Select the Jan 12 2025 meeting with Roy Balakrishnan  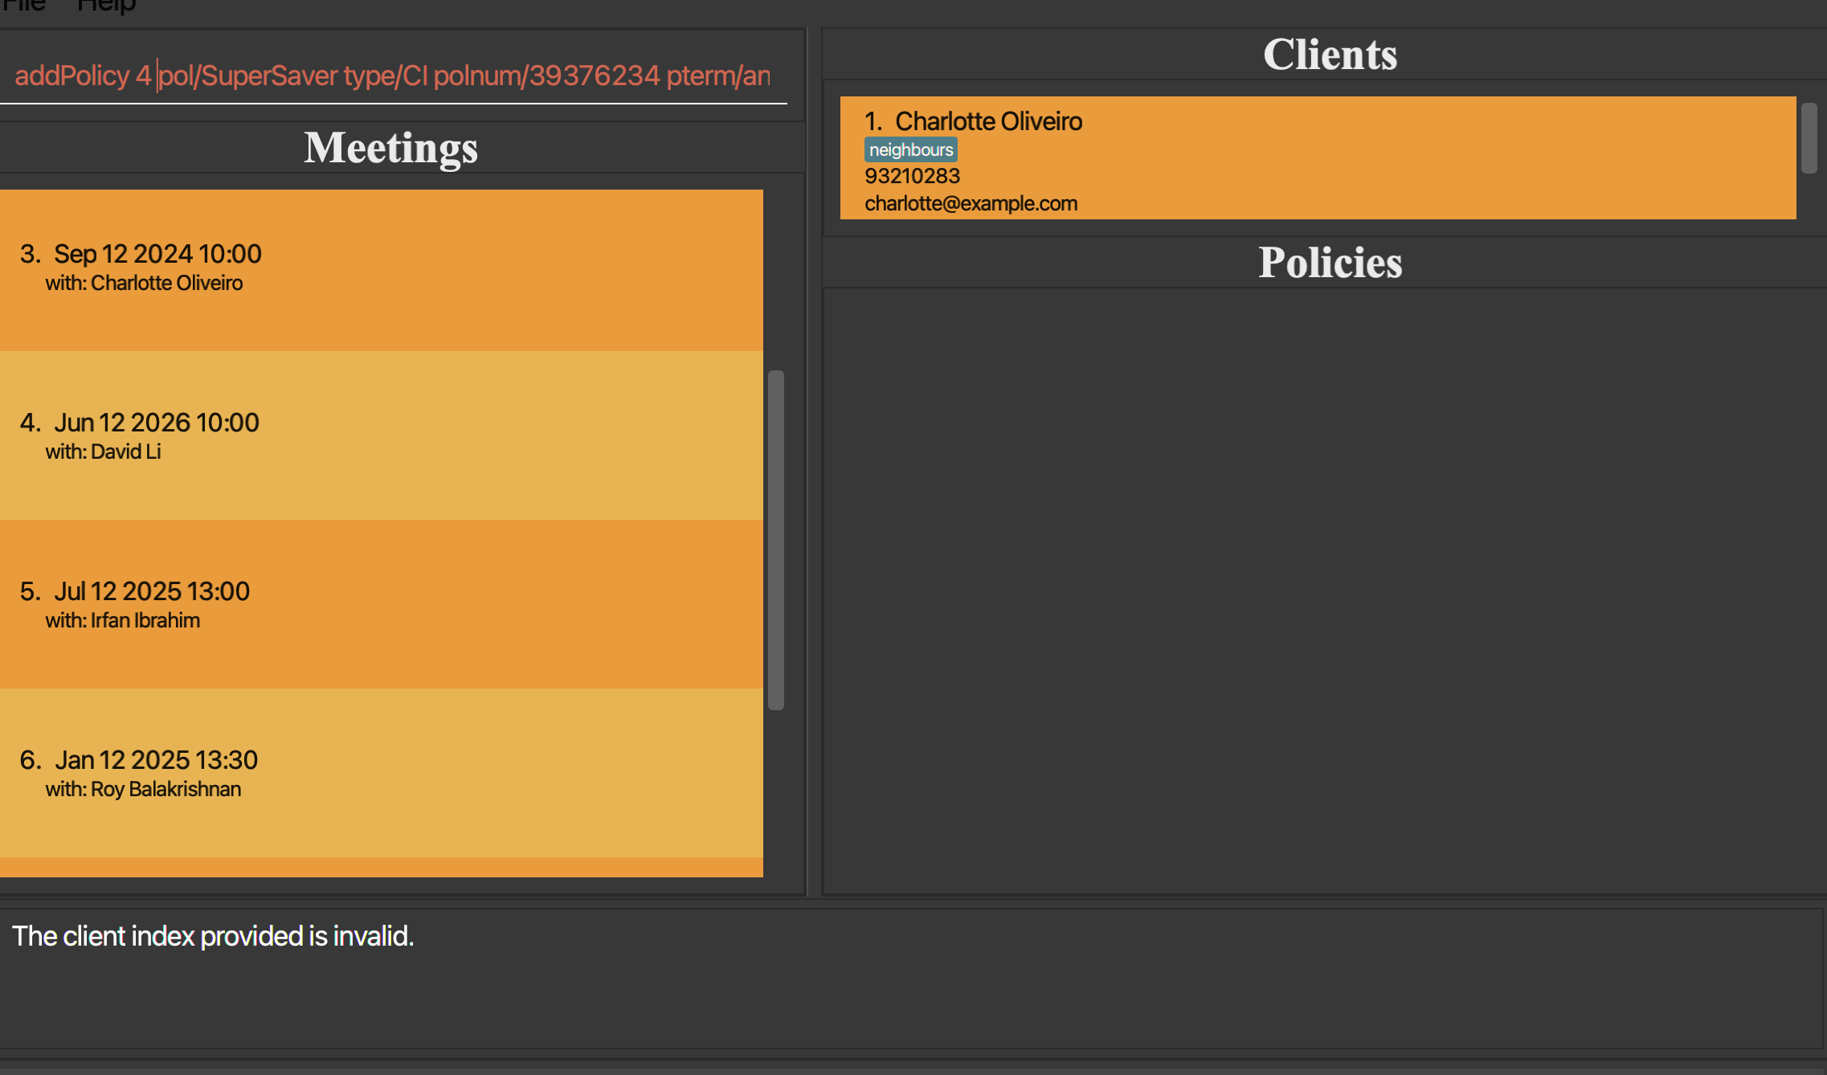point(381,773)
